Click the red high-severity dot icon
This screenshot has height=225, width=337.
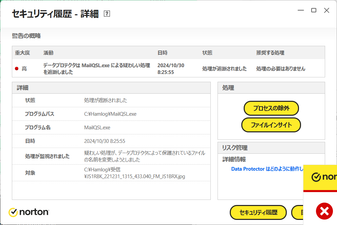point(17,69)
